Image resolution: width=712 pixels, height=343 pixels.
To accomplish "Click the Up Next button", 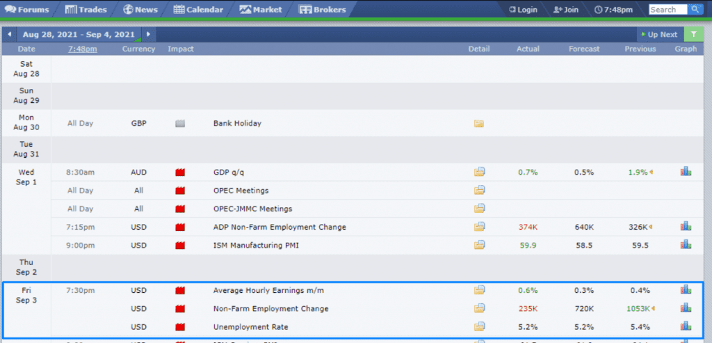I will (658, 34).
